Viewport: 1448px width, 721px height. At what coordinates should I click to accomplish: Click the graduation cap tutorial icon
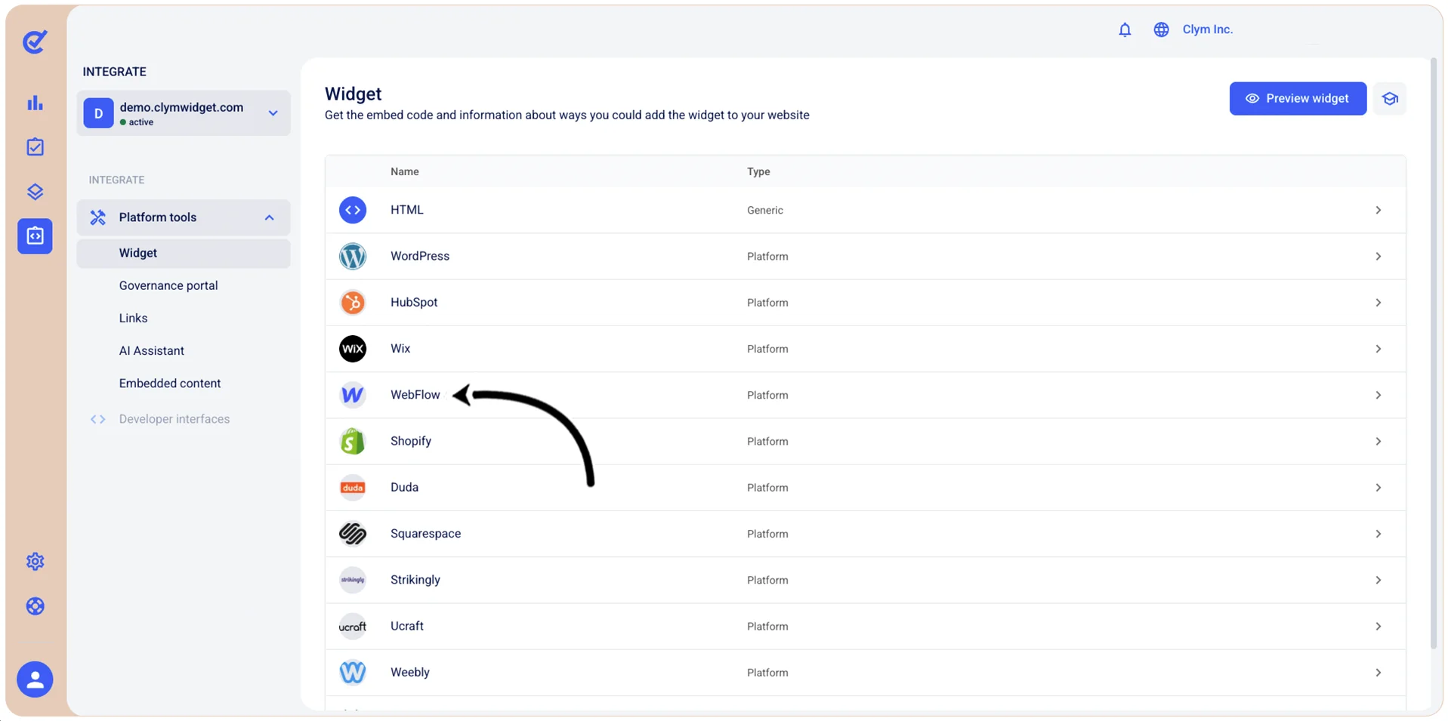click(1390, 99)
